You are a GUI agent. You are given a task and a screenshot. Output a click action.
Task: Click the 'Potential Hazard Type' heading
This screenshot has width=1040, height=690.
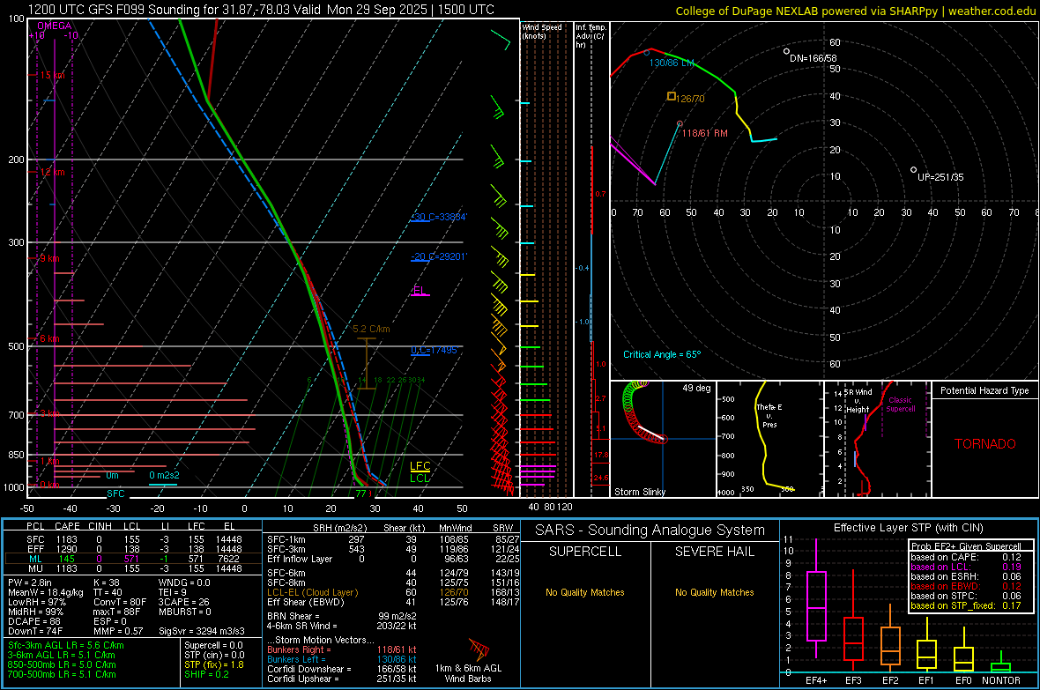coord(985,390)
